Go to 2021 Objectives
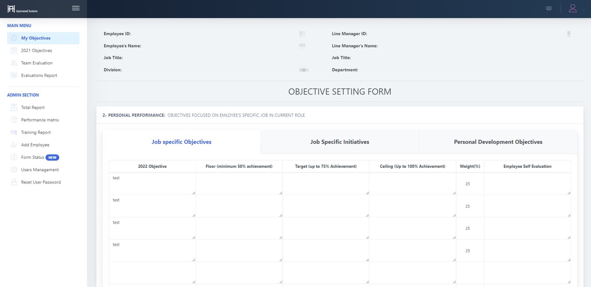 (x=37, y=51)
